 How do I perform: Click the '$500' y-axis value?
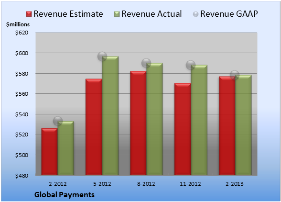pyautogui.click(x=22, y=155)
